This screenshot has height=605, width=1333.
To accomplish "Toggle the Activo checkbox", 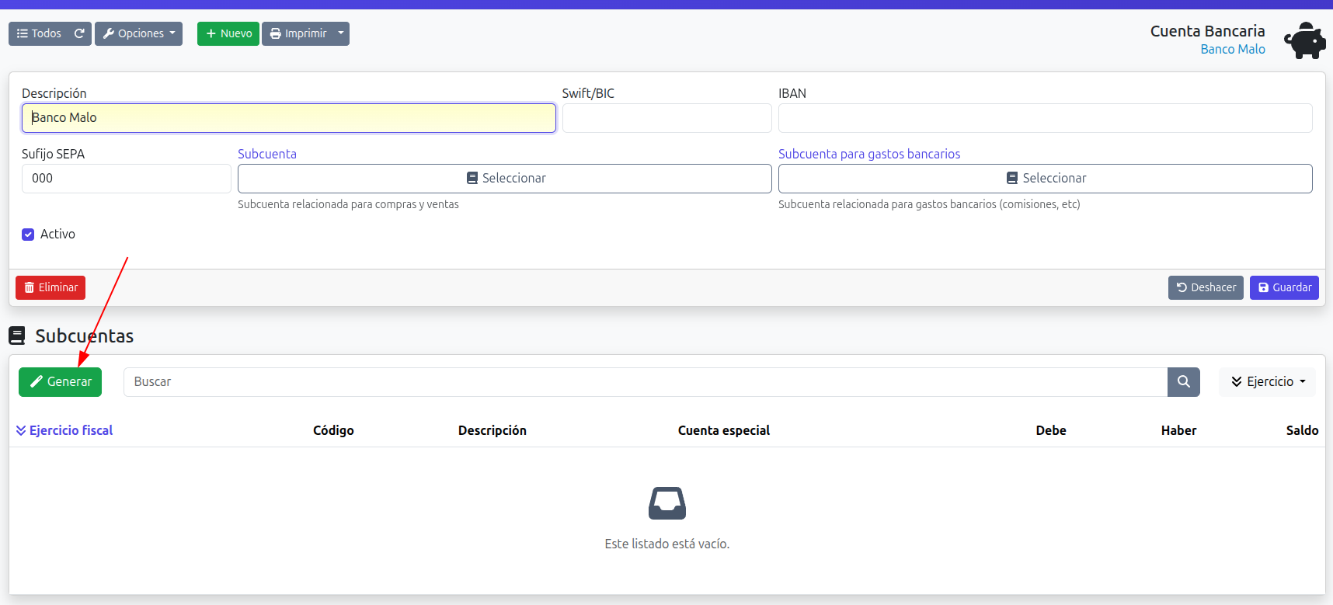I will [x=28, y=235].
